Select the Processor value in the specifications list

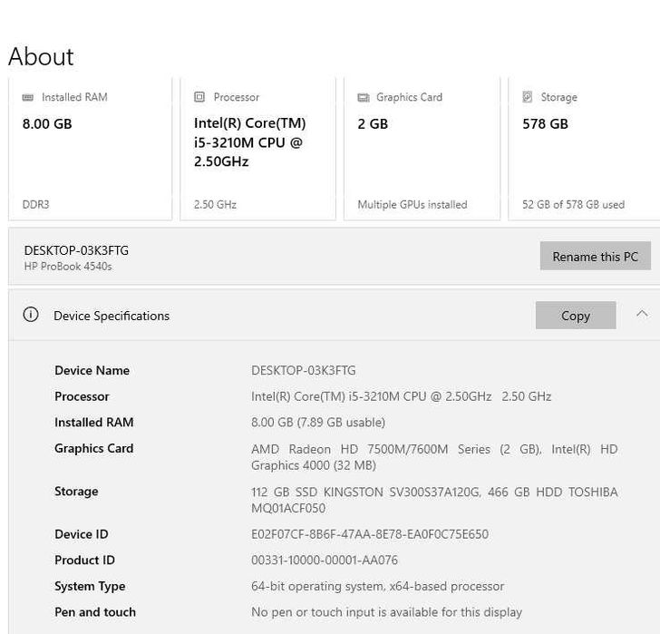tap(401, 396)
